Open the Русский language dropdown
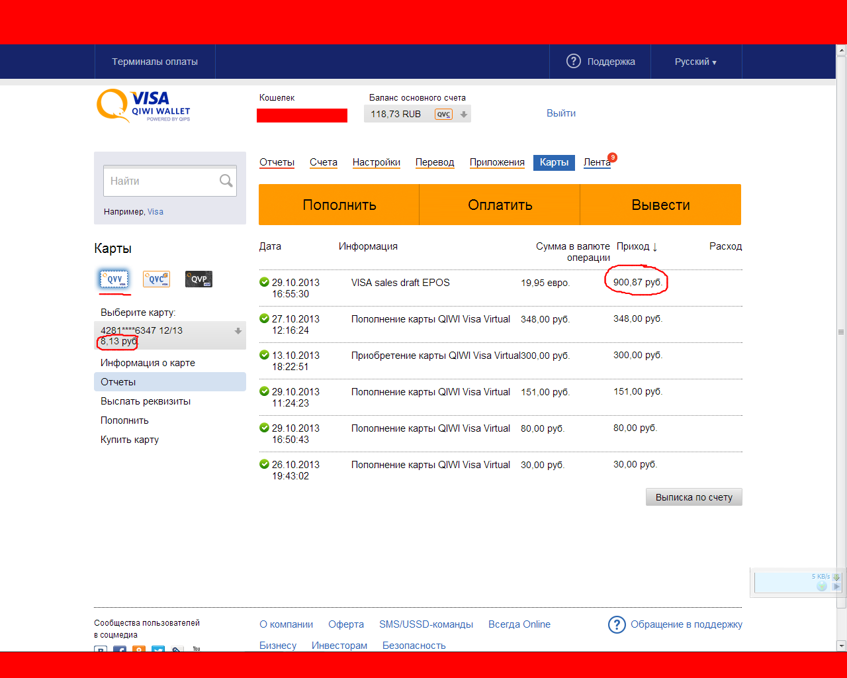 695,62
